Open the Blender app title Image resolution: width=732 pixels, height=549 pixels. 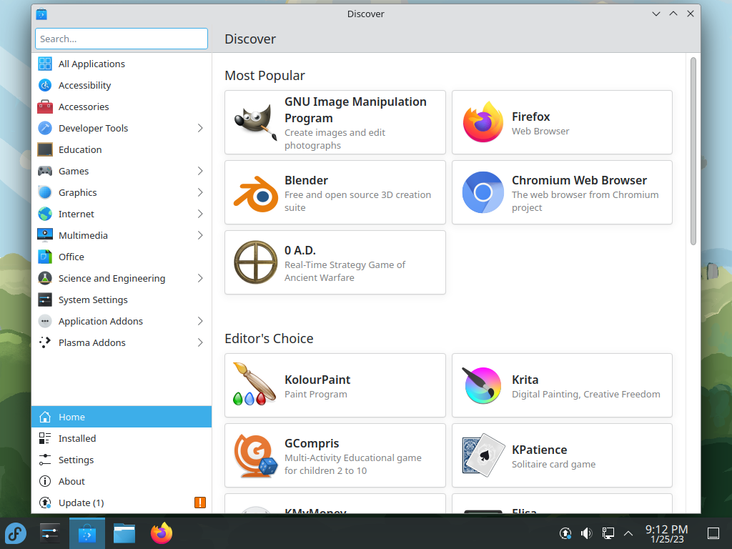[x=306, y=180]
